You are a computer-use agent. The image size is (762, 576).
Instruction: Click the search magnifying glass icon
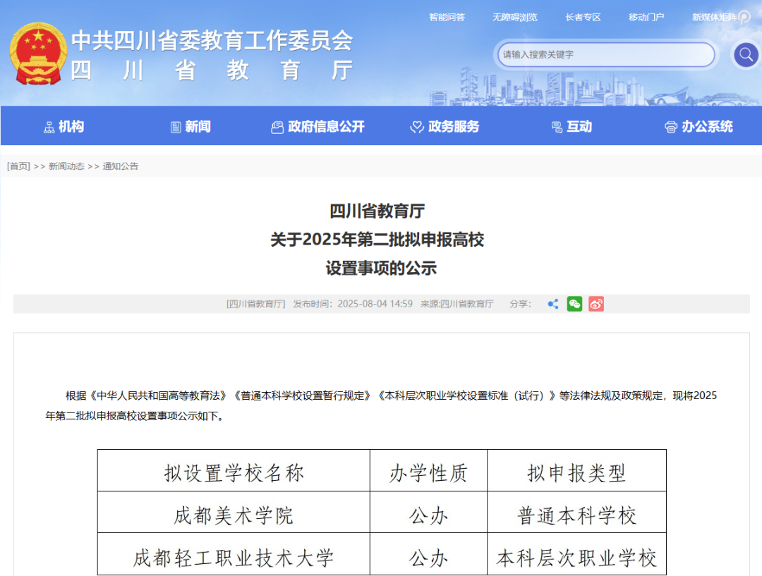745,54
